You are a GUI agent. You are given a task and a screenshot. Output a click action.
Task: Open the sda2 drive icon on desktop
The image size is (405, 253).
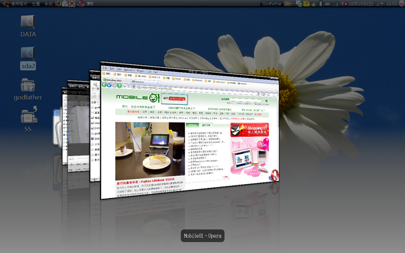(x=28, y=58)
